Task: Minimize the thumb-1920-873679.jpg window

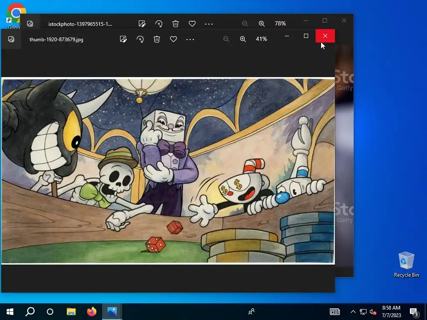Action: [287, 36]
